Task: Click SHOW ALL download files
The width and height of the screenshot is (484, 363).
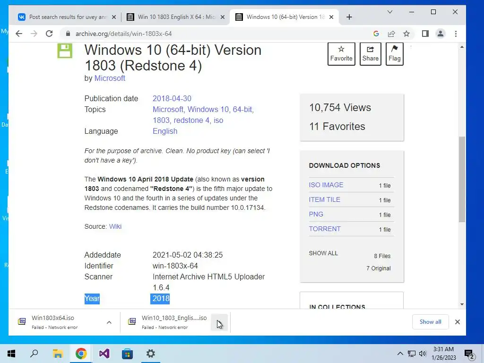Action: tap(323, 253)
